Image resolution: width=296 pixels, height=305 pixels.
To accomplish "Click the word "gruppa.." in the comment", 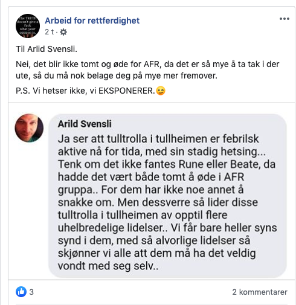I will tap(78, 190).
